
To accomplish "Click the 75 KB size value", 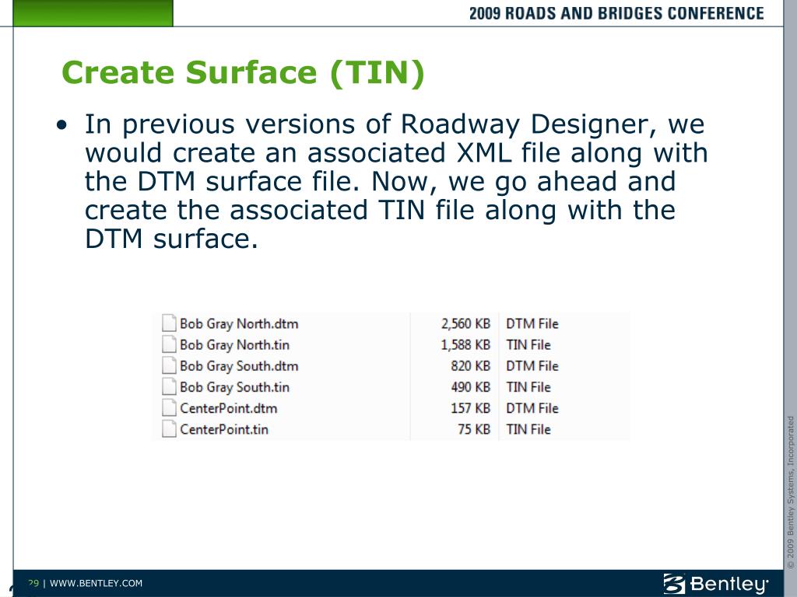I will coord(474,429).
